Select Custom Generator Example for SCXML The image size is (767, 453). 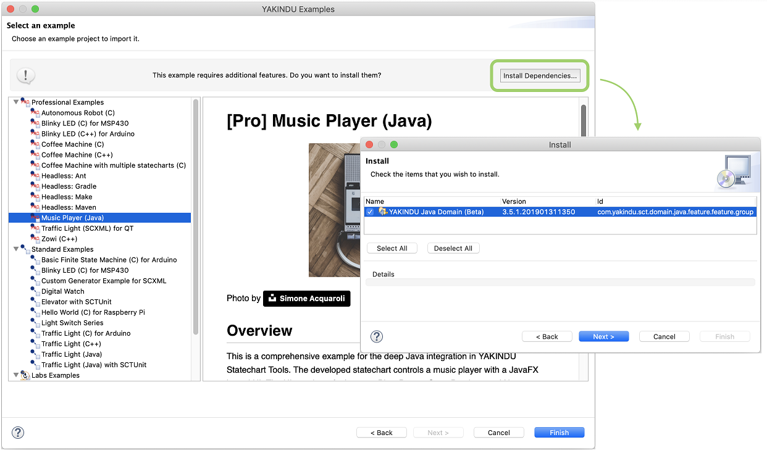click(x=104, y=281)
